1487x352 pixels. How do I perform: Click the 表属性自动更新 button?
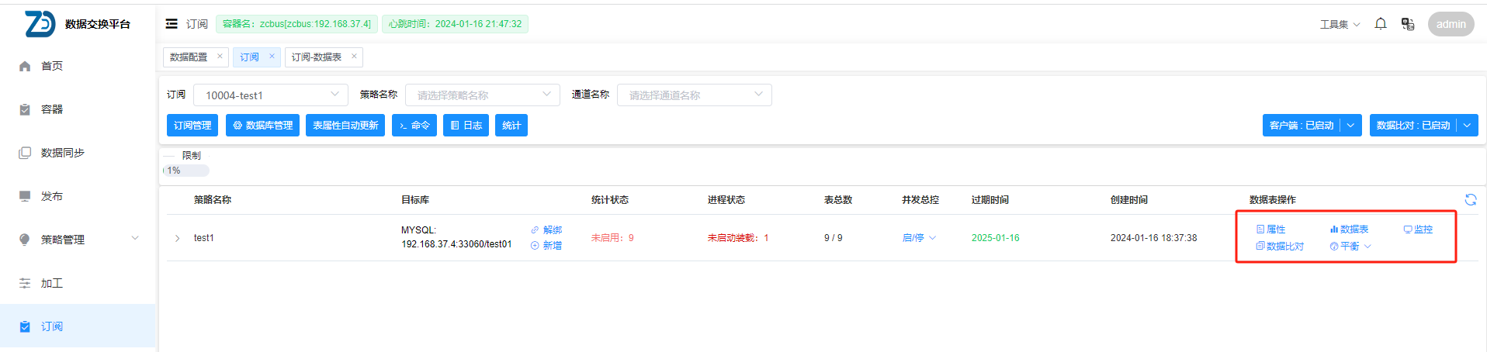(x=345, y=126)
